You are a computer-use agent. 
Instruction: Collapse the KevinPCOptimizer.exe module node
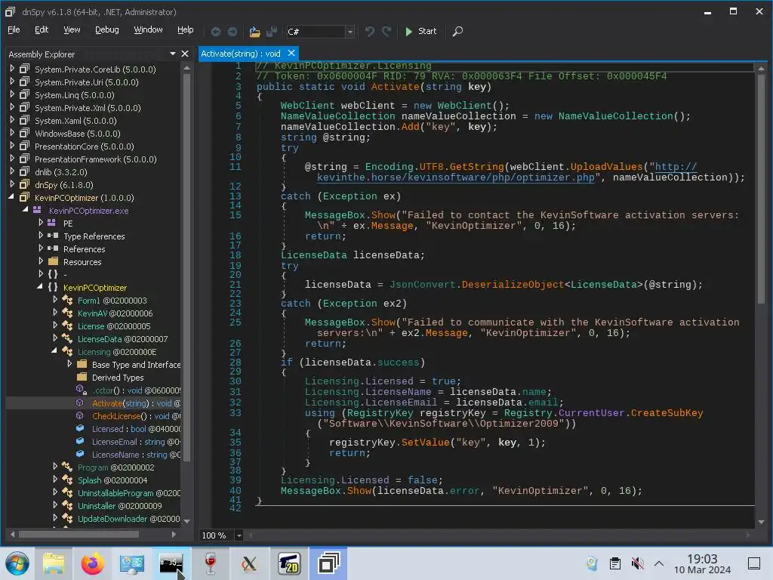25,210
